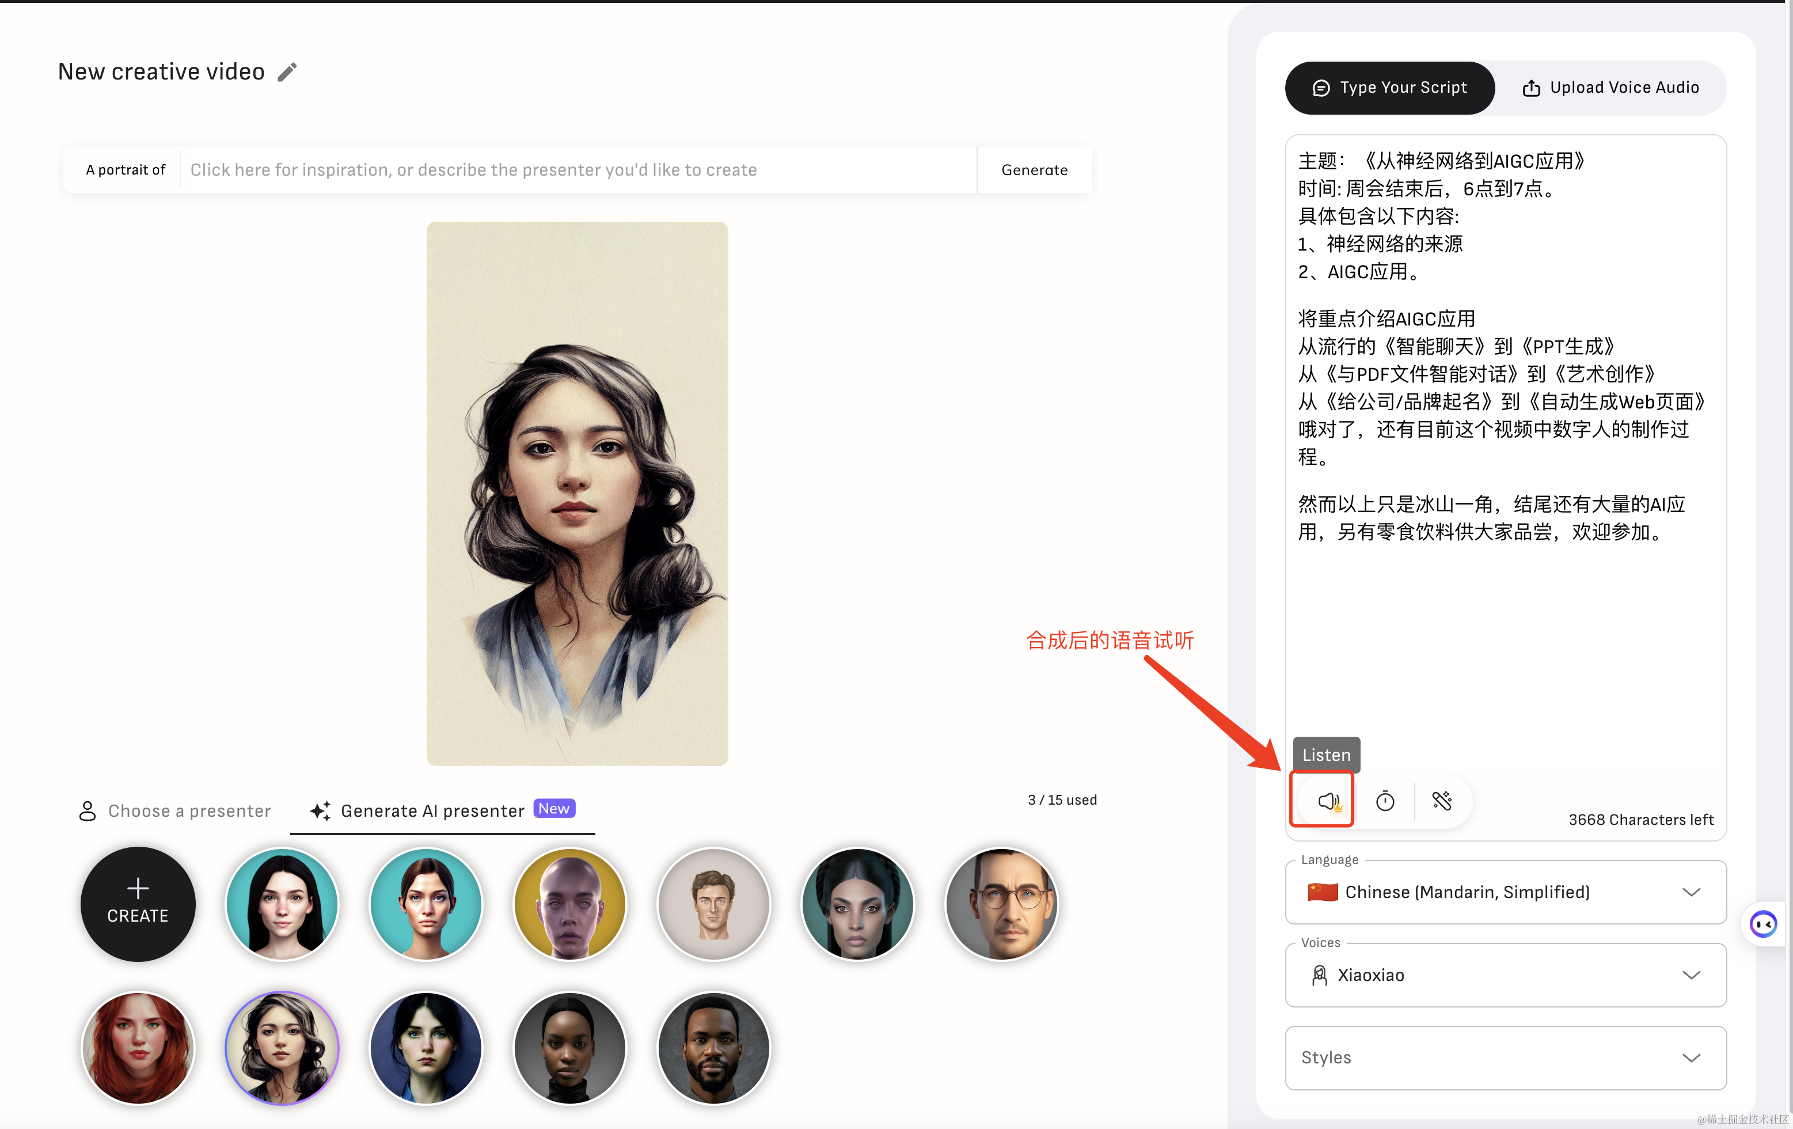Click the magic wand icon under script
Image resolution: width=1793 pixels, height=1129 pixels.
pyautogui.click(x=1442, y=801)
